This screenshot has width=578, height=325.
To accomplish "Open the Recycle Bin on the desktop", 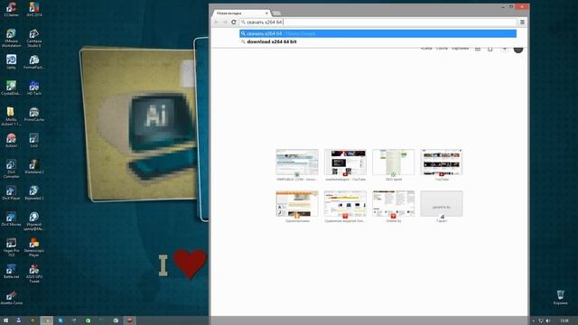I will pos(560,297).
